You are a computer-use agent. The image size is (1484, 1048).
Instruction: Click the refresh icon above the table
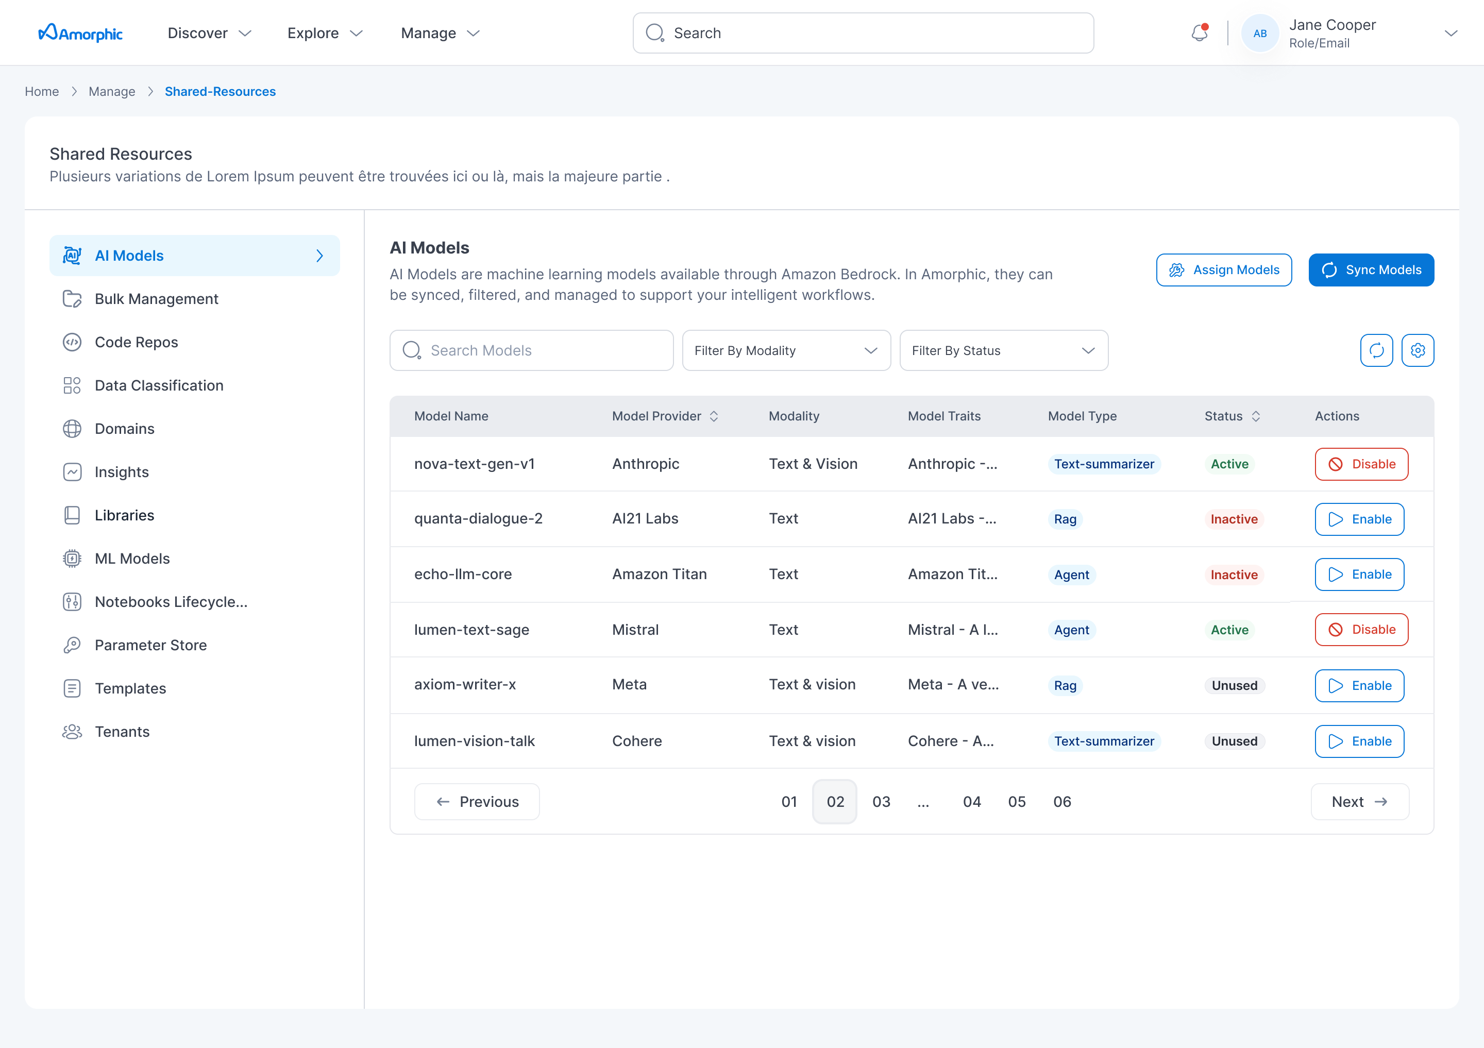[1376, 350]
